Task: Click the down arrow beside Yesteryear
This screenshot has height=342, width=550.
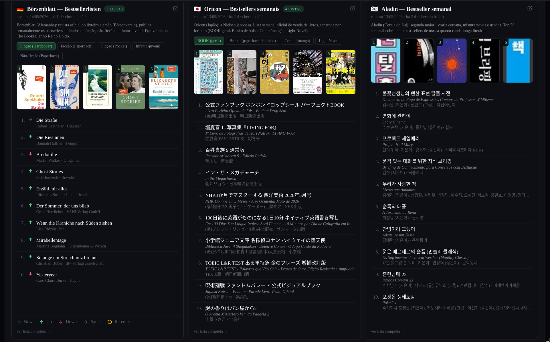Action: click(31, 274)
